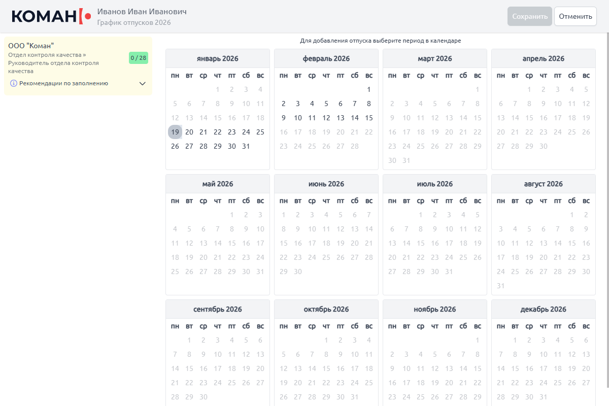Screen dimensions: 609x406
Task: Click "ООО Коман" organization name
Action: click(x=31, y=46)
